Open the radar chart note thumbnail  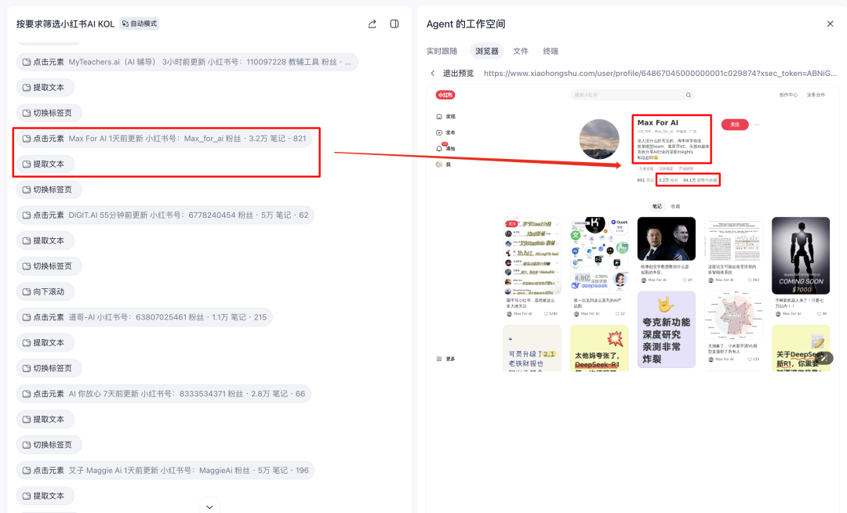pyautogui.click(x=733, y=316)
